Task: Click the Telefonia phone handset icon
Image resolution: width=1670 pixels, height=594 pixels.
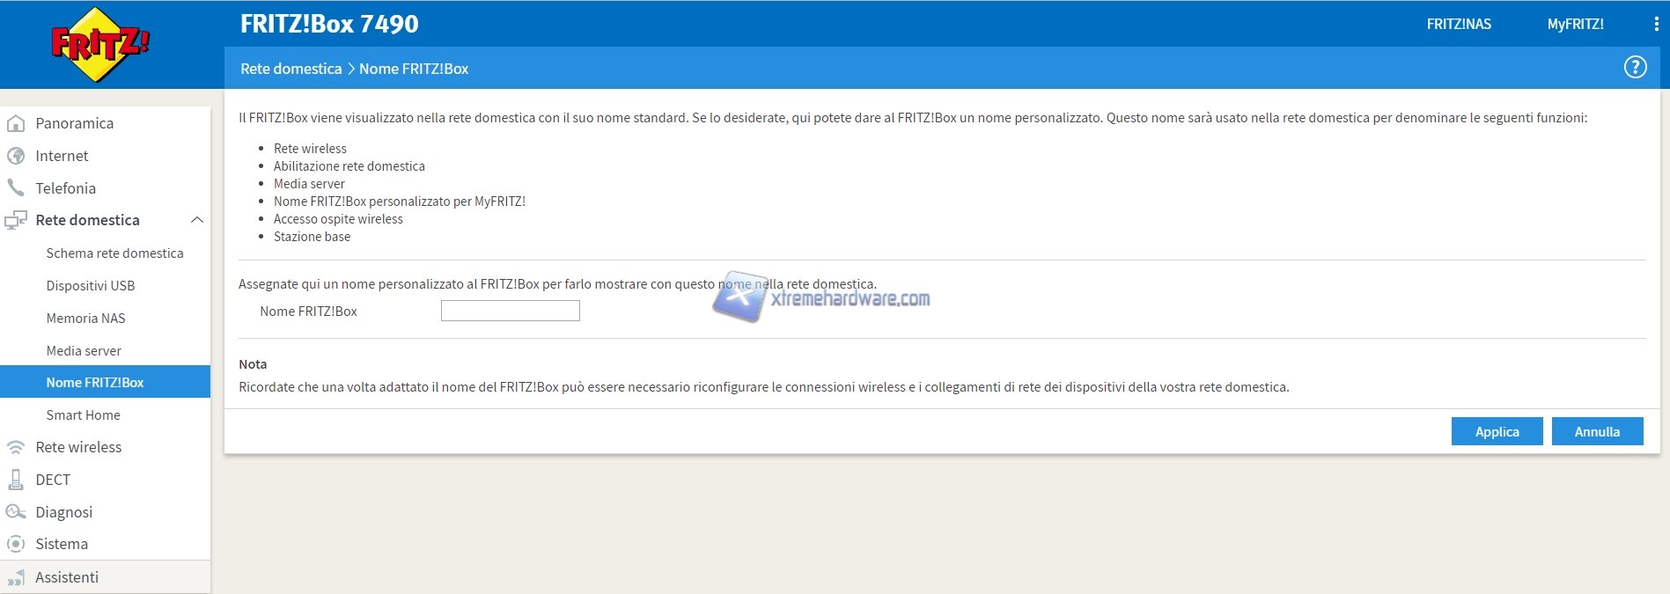Action: click(x=16, y=187)
